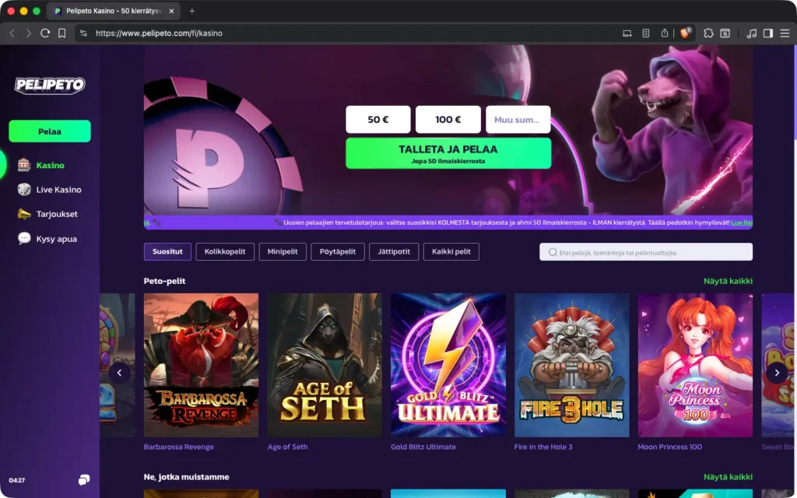The width and height of the screenshot is (797, 498).
Task: Open the browser hamburger menu
Action: coord(784,33)
